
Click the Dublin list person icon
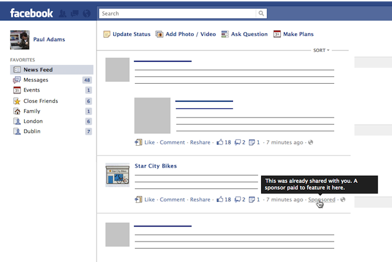(x=17, y=131)
